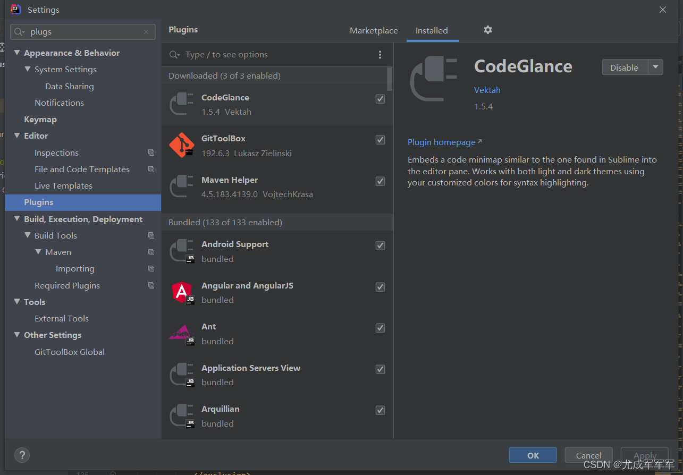
Task: Collapse the Tools tree node
Action: (x=17, y=302)
